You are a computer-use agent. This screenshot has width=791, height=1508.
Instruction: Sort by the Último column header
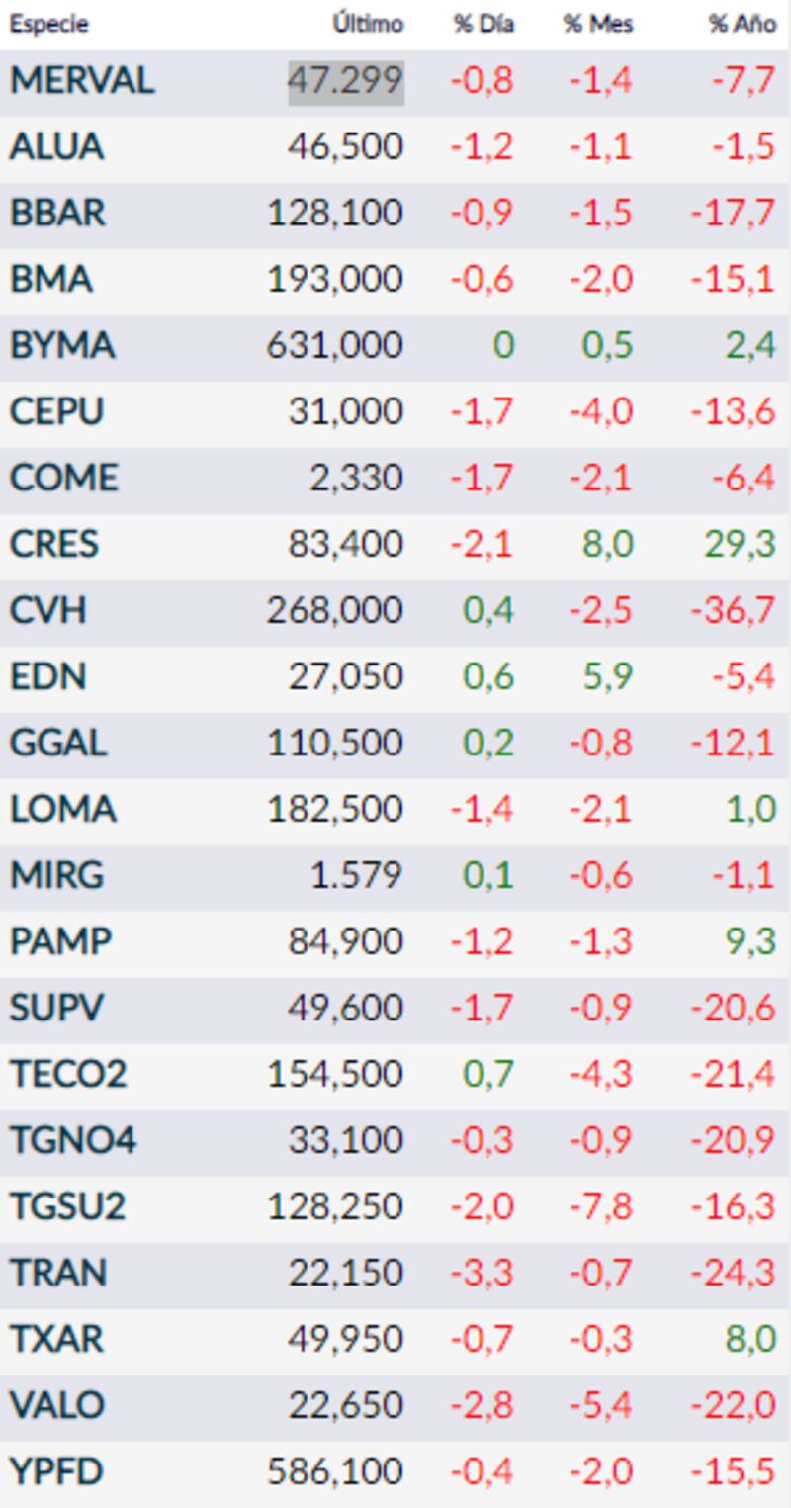368,24
